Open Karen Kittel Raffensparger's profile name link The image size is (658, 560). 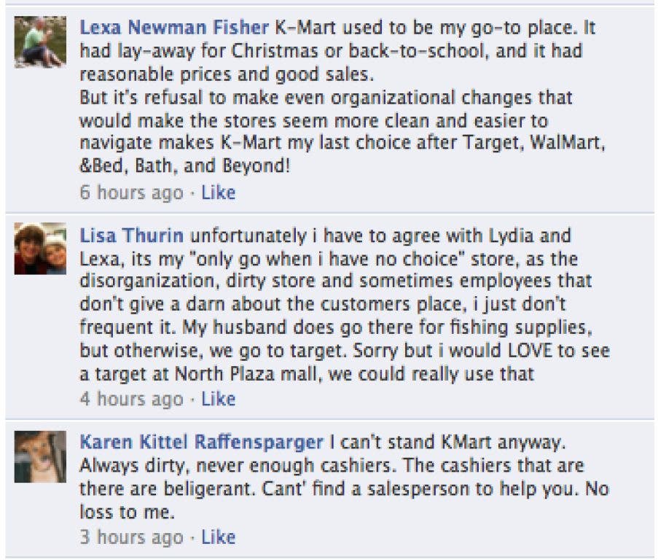(x=201, y=443)
